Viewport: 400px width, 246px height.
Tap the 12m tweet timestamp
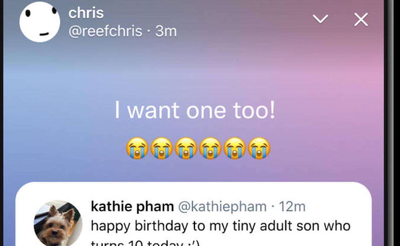coord(292,207)
